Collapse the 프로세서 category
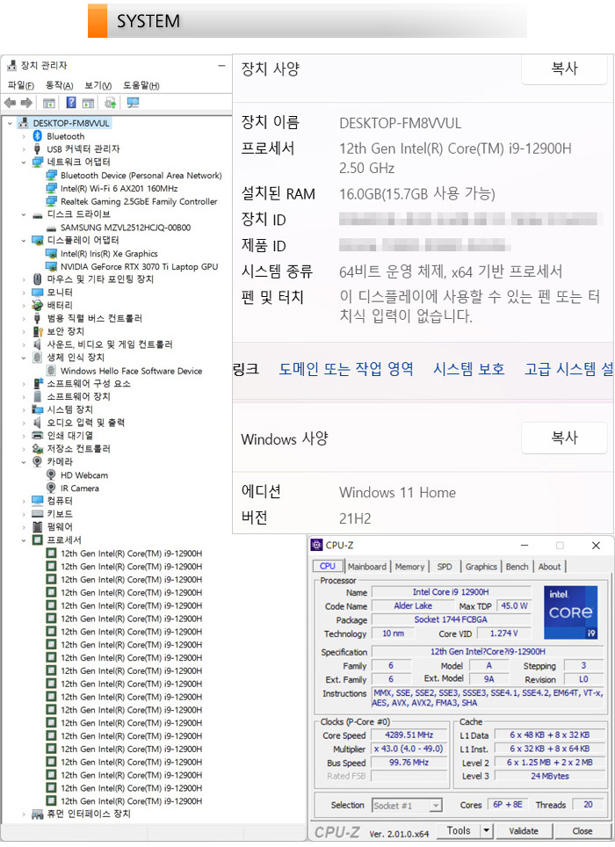 tap(23, 540)
